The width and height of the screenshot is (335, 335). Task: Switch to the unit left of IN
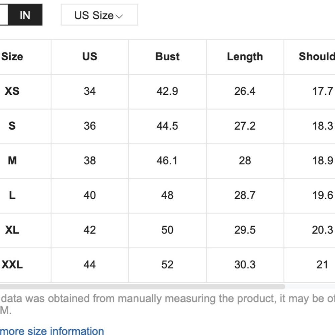click(x=3, y=15)
